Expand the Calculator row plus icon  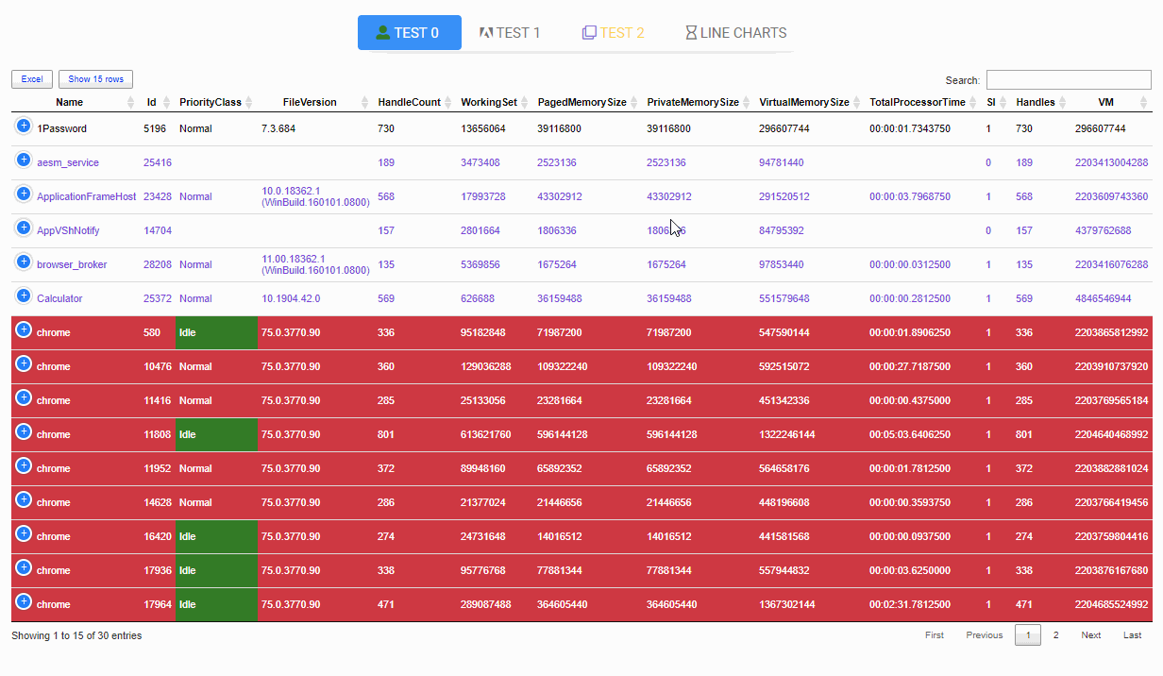pos(24,296)
